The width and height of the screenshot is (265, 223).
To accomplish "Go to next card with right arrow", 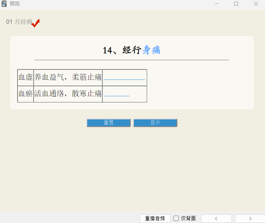I will click(x=250, y=219).
